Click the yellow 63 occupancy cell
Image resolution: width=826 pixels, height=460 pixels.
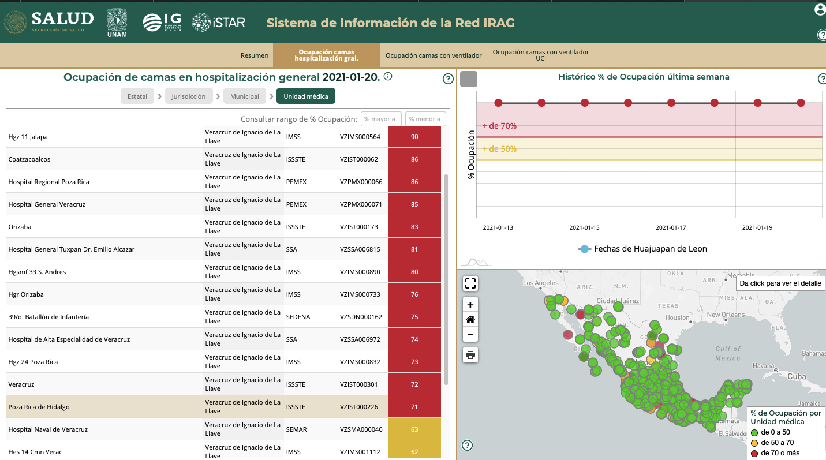(414, 429)
